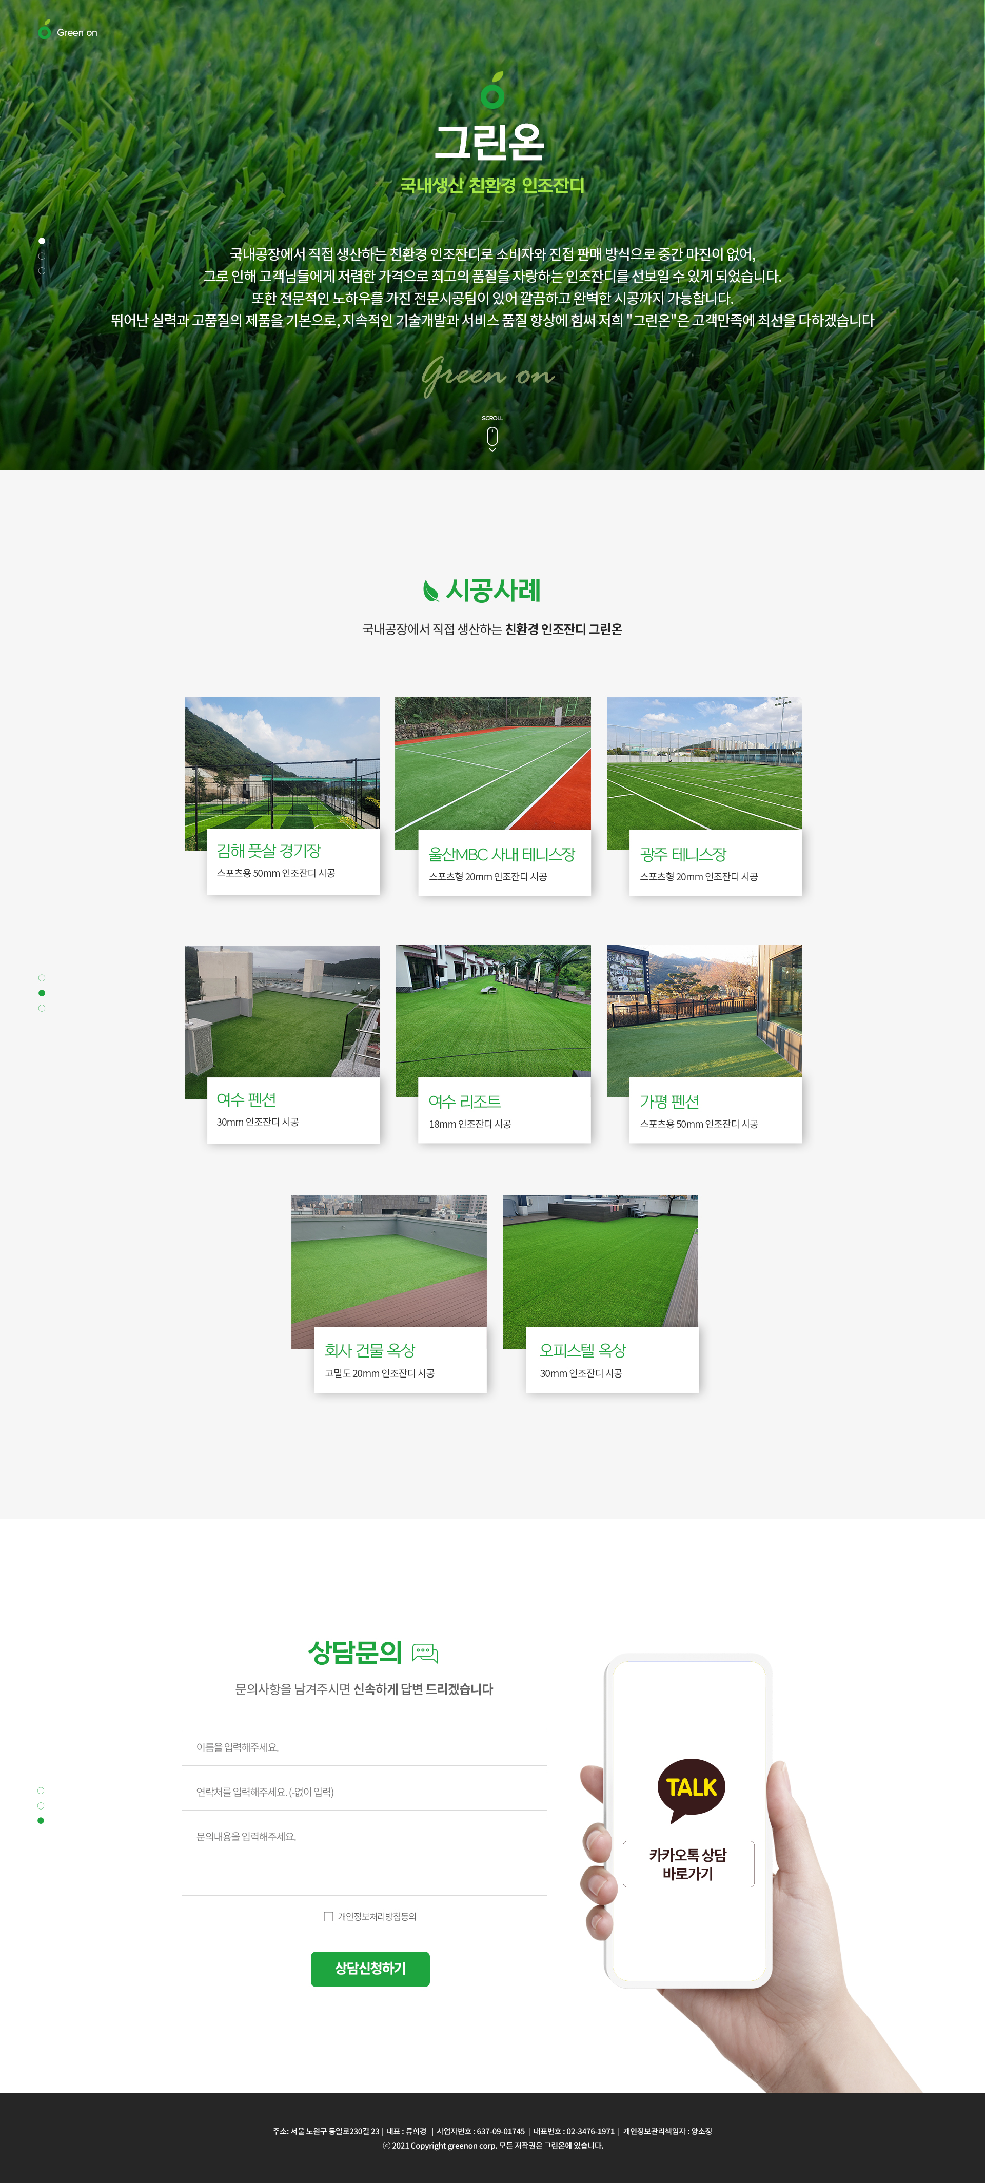Click the Green on logo in header

[x=68, y=31]
